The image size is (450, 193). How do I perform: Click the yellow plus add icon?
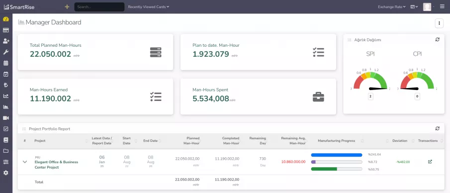tap(67, 6)
